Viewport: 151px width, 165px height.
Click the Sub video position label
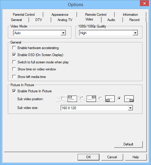(x=30, y=99)
